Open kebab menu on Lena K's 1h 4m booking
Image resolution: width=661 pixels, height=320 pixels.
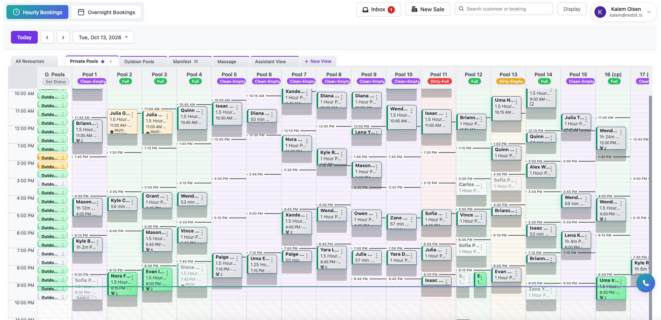[x=586, y=237]
